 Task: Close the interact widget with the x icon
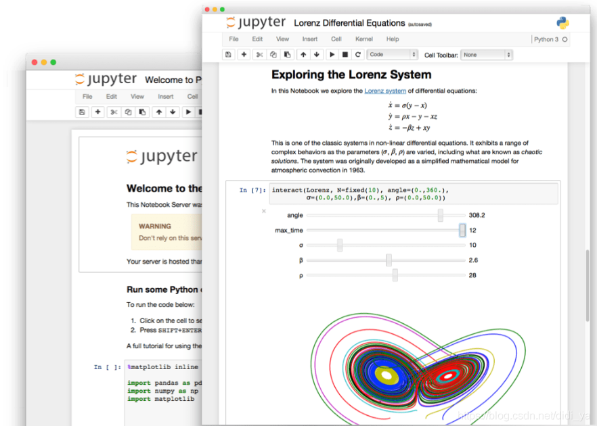coord(263,211)
